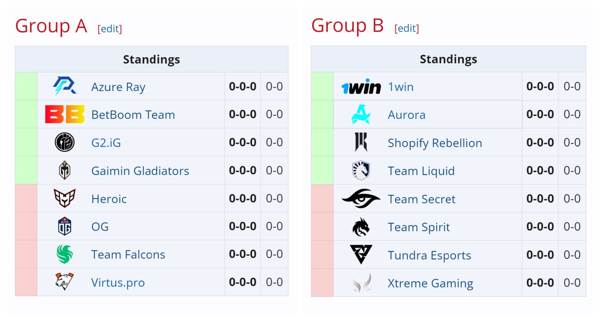
Task: Open the Heroic team page
Action: tap(108, 199)
